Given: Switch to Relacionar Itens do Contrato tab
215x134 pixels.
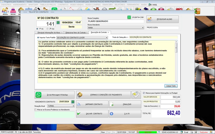Looking at the screenshot, I should pos(76,33).
